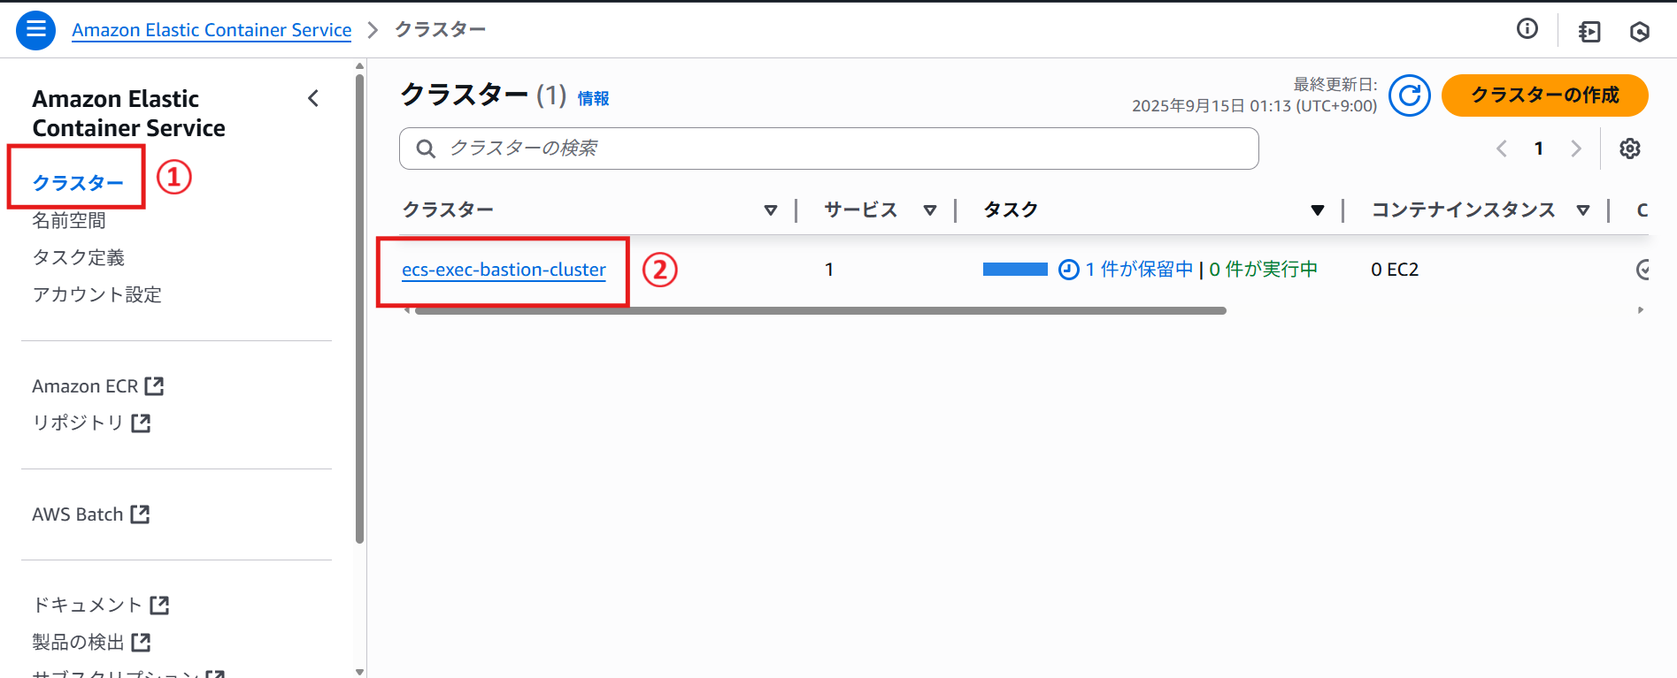
Task: Open table preferences gear icon
Action: [1630, 149]
